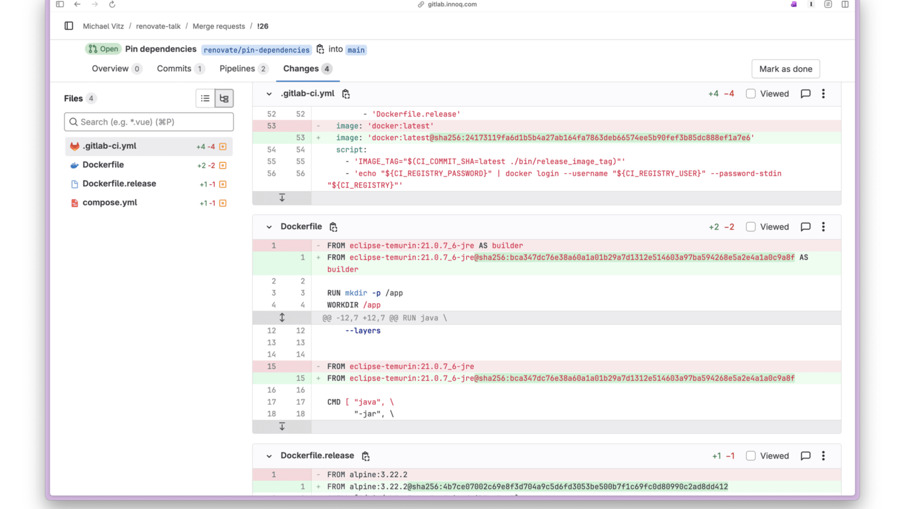Viewport: 905px width, 509px height.
Task: Focus the file search field
Action: pos(149,122)
